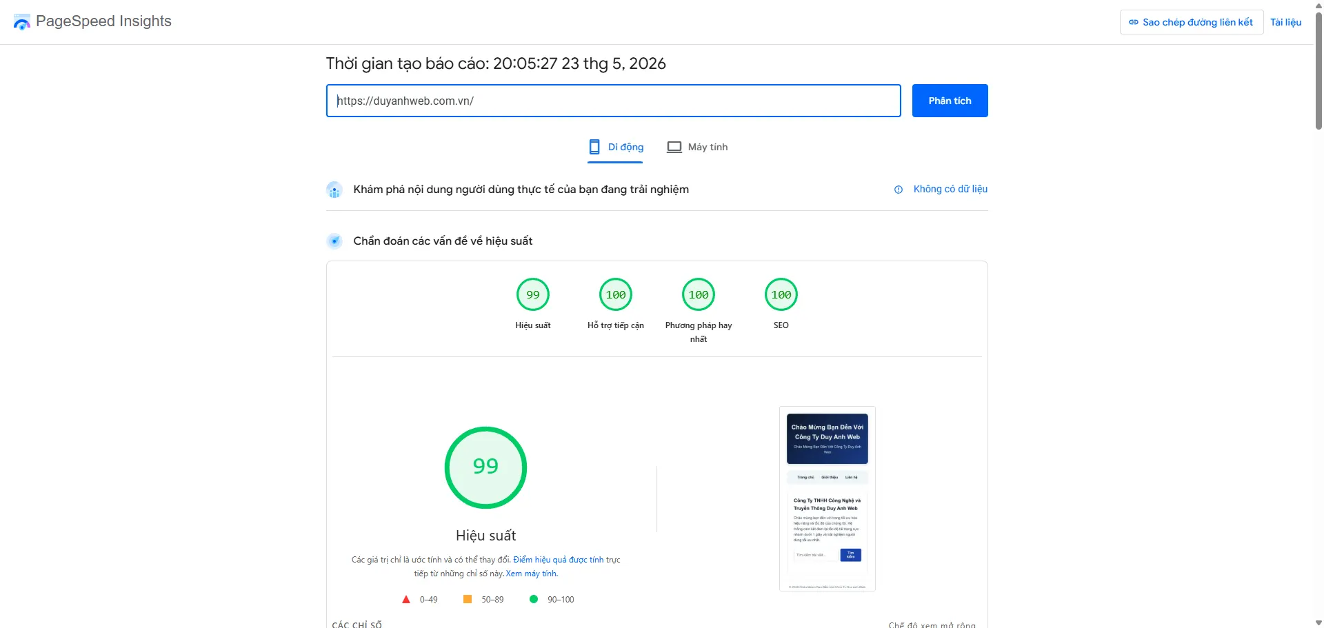Viewport: 1324px width, 628px height.
Task: Click Sao chép đường liên kết button
Action: pos(1191,22)
